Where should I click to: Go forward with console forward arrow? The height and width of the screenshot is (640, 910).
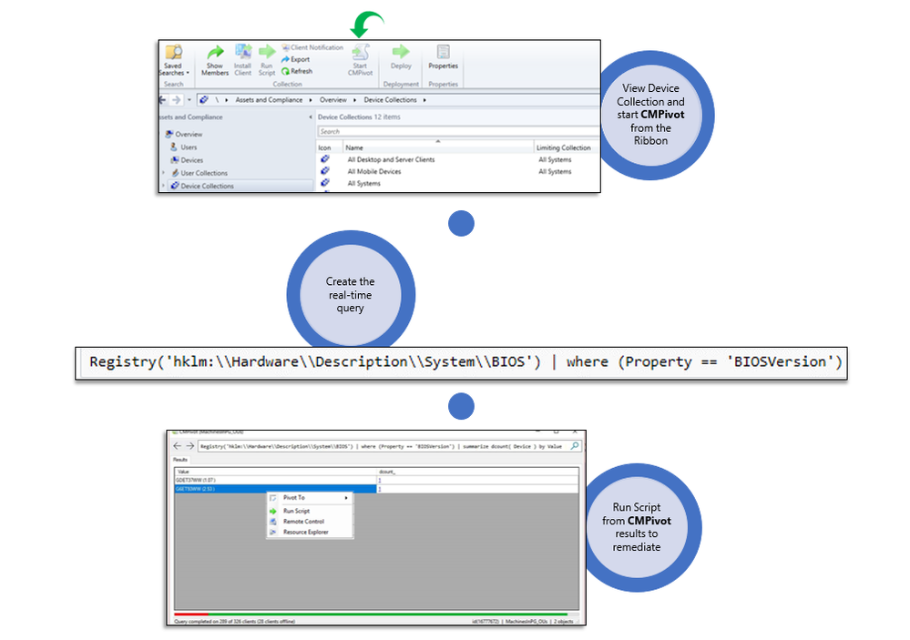(x=177, y=100)
